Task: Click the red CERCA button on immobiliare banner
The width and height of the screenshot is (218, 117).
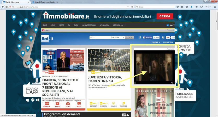Action: tap(165, 16)
